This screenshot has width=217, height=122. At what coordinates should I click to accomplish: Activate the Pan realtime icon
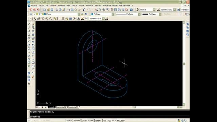(x=96, y=10)
